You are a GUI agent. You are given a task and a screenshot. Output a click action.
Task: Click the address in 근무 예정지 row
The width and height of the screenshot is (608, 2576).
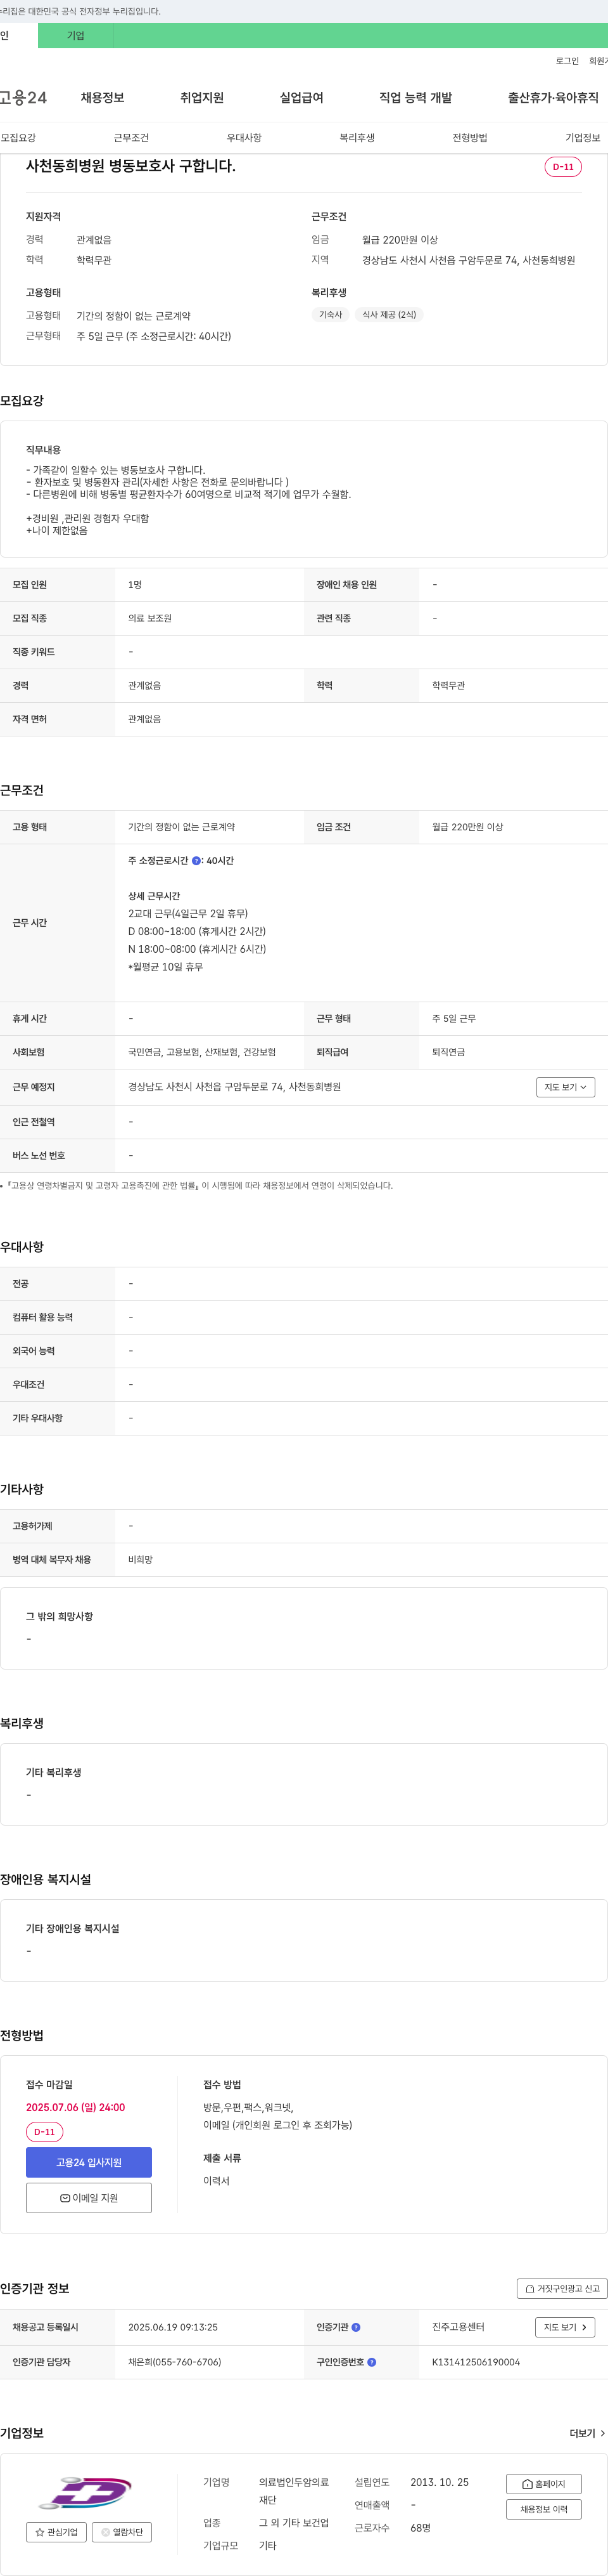234,1087
